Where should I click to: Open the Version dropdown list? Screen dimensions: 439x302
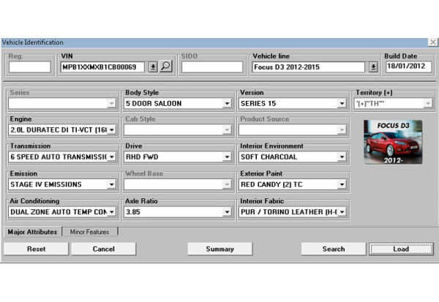(342, 104)
